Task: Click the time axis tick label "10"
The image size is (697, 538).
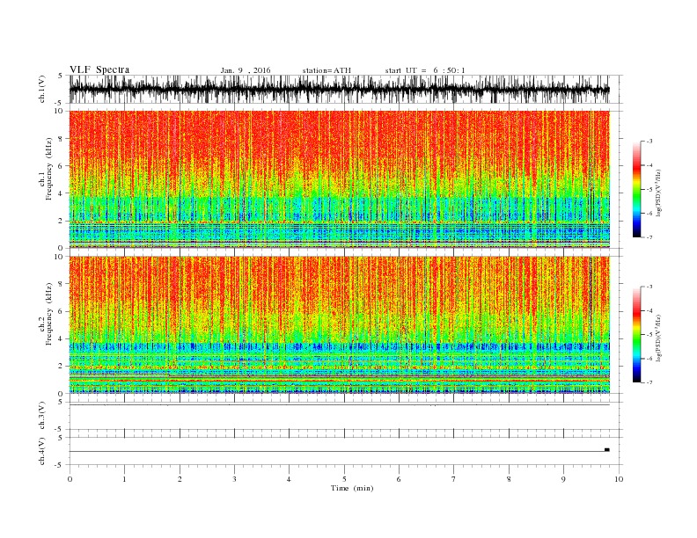Action: click(x=619, y=479)
